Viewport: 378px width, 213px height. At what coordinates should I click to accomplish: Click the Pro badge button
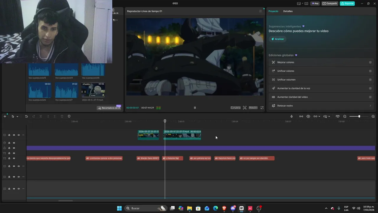tap(315, 4)
